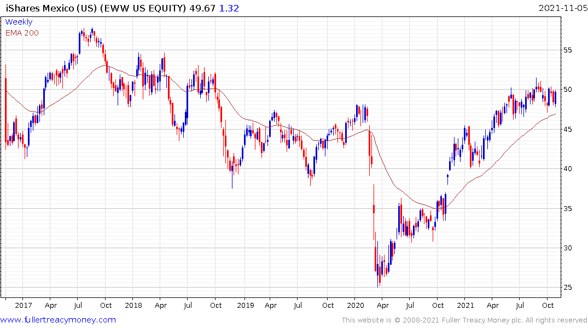Click the 25 price axis label
588x328 pixels.
pos(568,288)
